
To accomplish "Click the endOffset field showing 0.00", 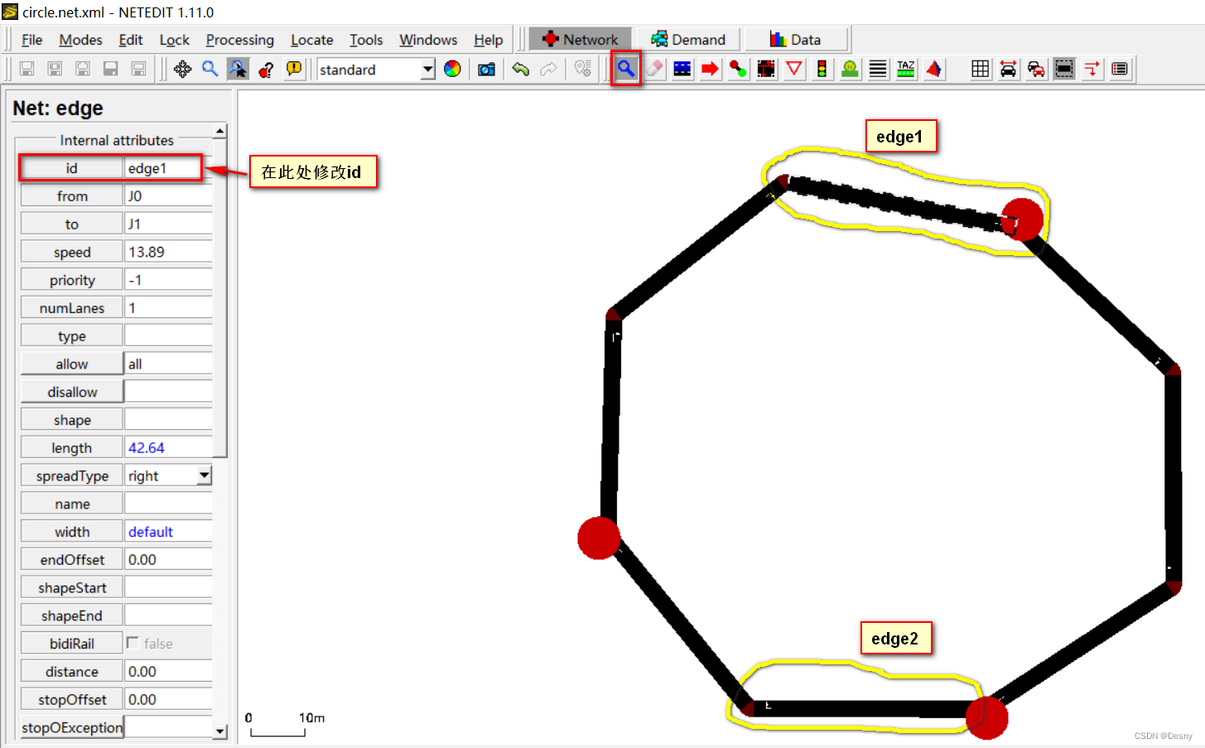I will point(168,559).
